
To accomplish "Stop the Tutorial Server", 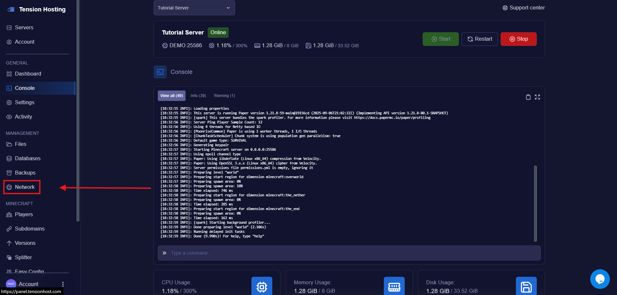I will [x=519, y=39].
